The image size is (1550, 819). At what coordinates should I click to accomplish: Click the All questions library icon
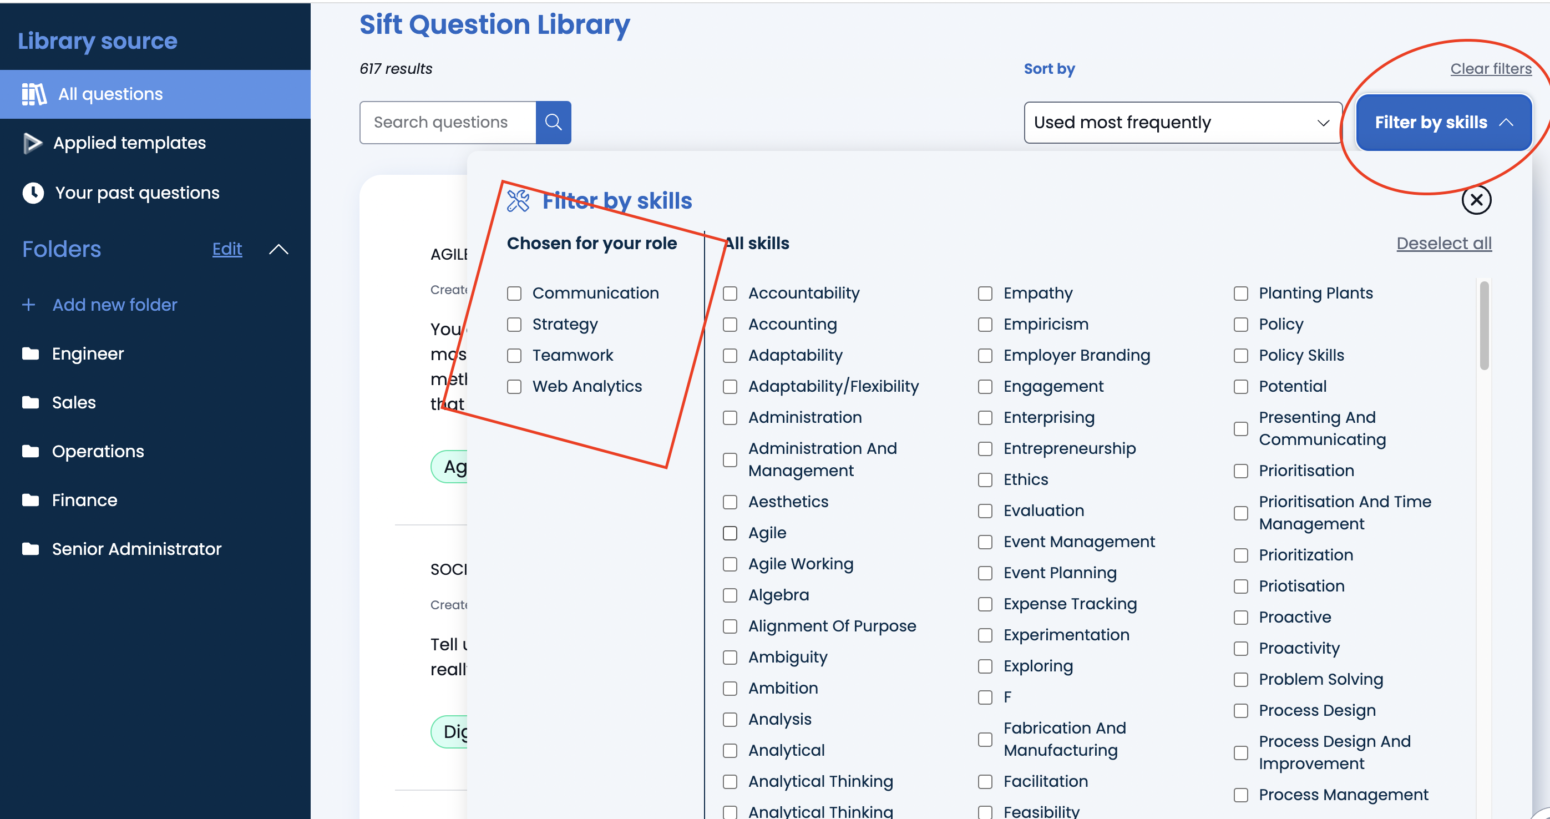click(x=34, y=94)
